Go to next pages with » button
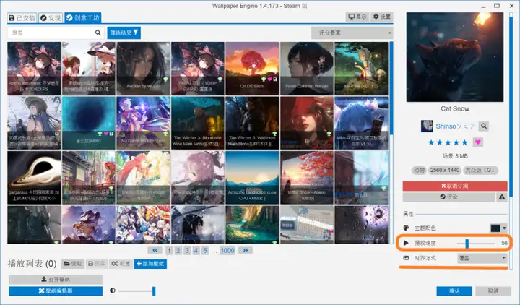Screen dimensions: 520x305 click(245, 250)
